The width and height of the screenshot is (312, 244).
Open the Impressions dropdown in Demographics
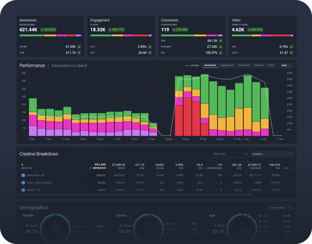(280, 208)
